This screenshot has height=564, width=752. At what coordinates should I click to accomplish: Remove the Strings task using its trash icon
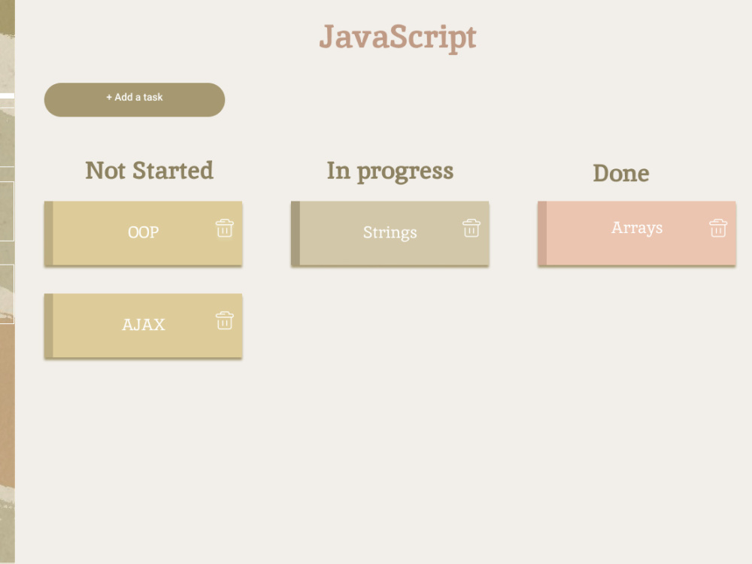(x=472, y=229)
